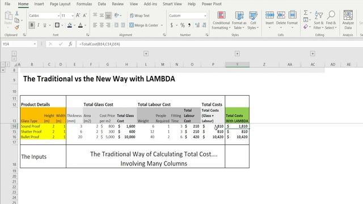Open the Merge & Center dropdown arrow
This screenshot has height=204, width=363.
(x=162, y=25)
